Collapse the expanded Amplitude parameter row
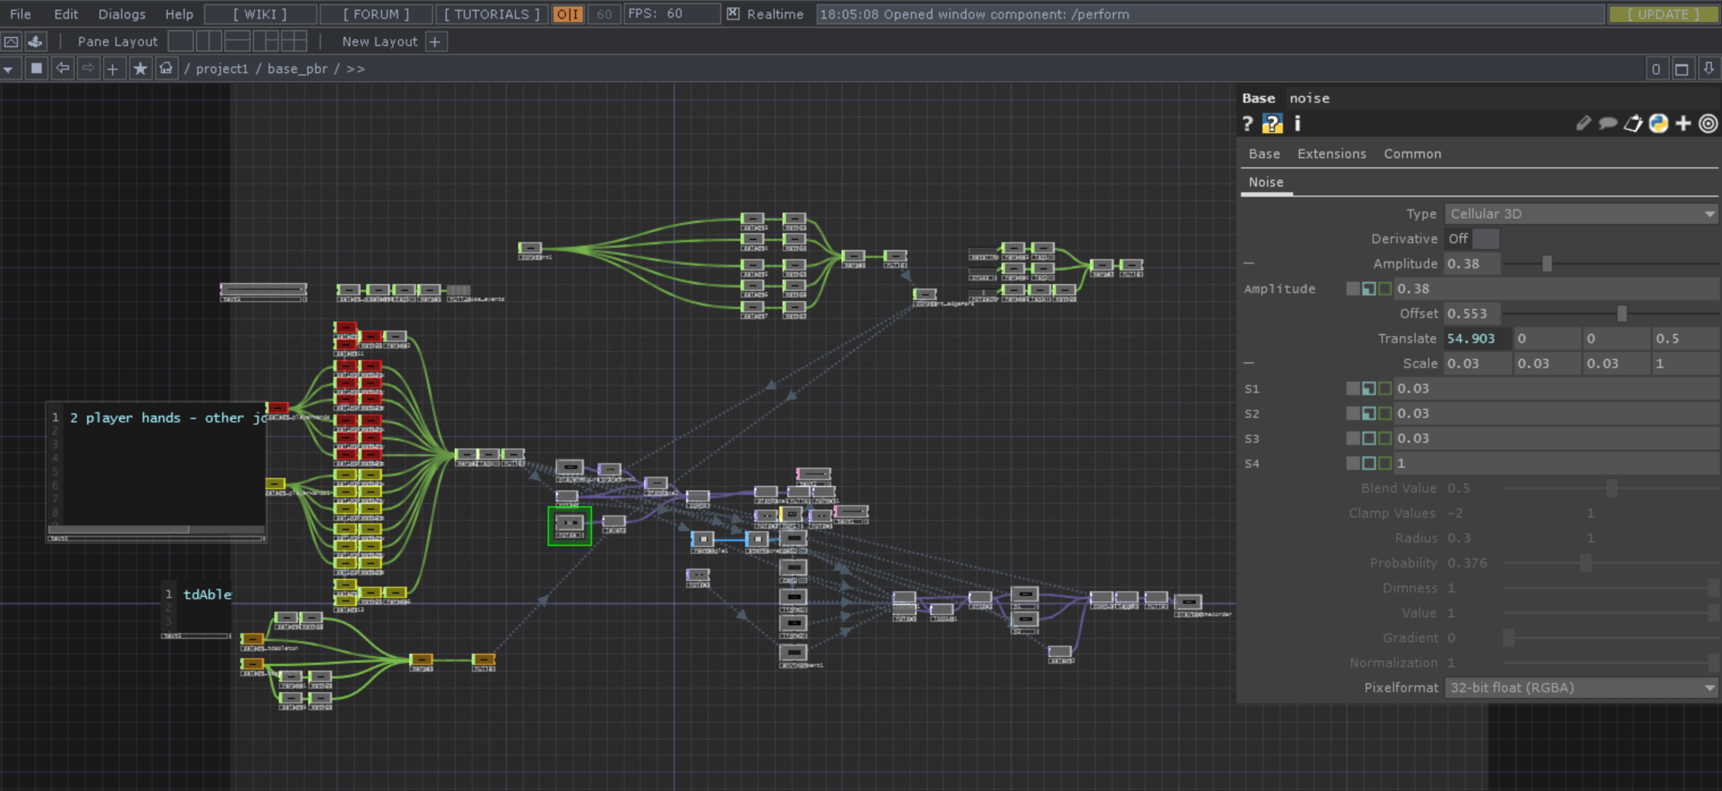1722x791 pixels. click(1248, 264)
